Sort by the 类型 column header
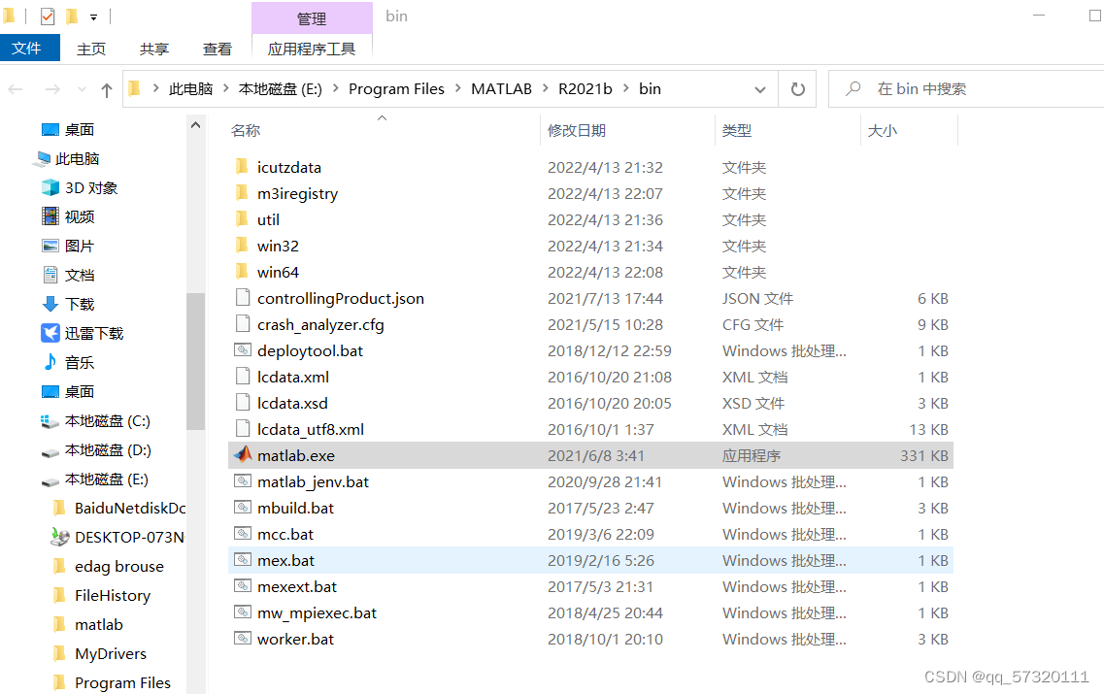This screenshot has height=694, width=1104. 736,130
